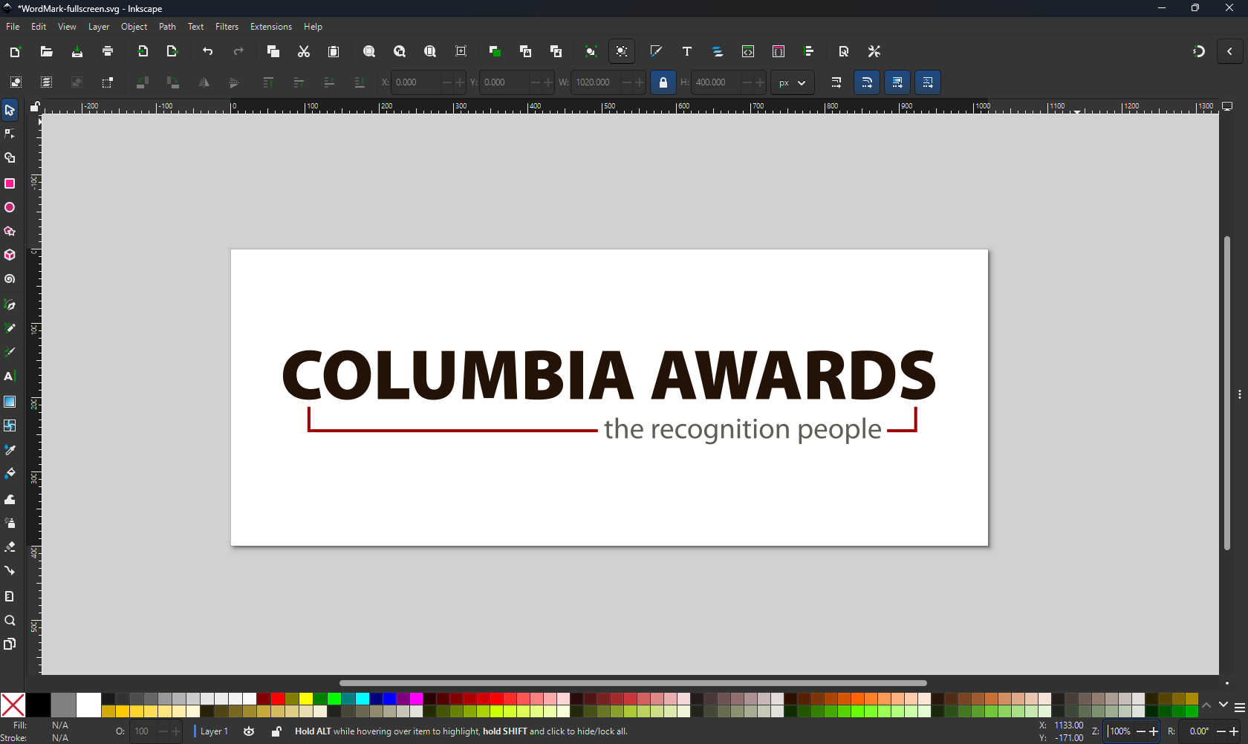The image size is (1248, 744).
Task: Select the Eraser tool
Action: (x=10, y=547)
